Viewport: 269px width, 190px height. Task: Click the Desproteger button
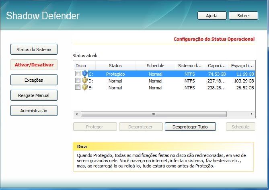pos(141,127)
